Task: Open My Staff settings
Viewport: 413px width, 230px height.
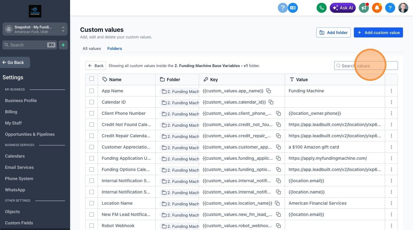Action: pyautogui.click(x=13, y=123)
